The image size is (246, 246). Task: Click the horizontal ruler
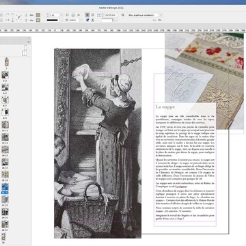(123, 30)
